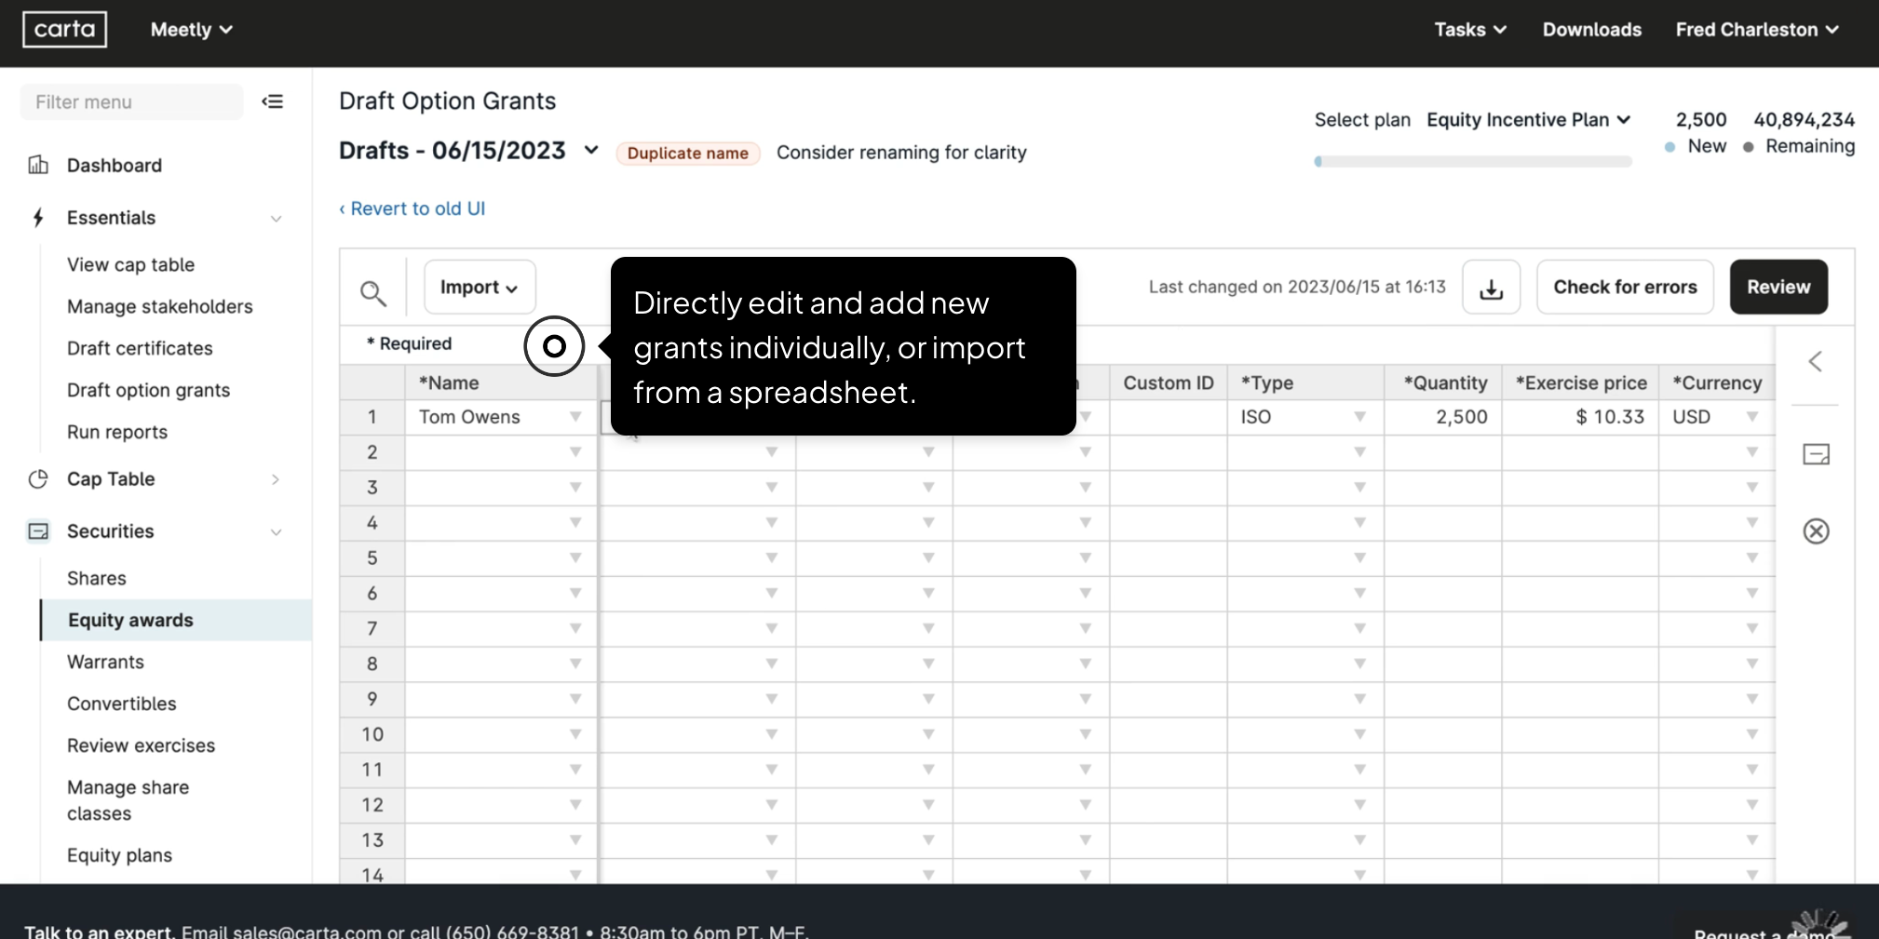
Task: Click the tour hotspot circle marker
Action: [554, 346]
